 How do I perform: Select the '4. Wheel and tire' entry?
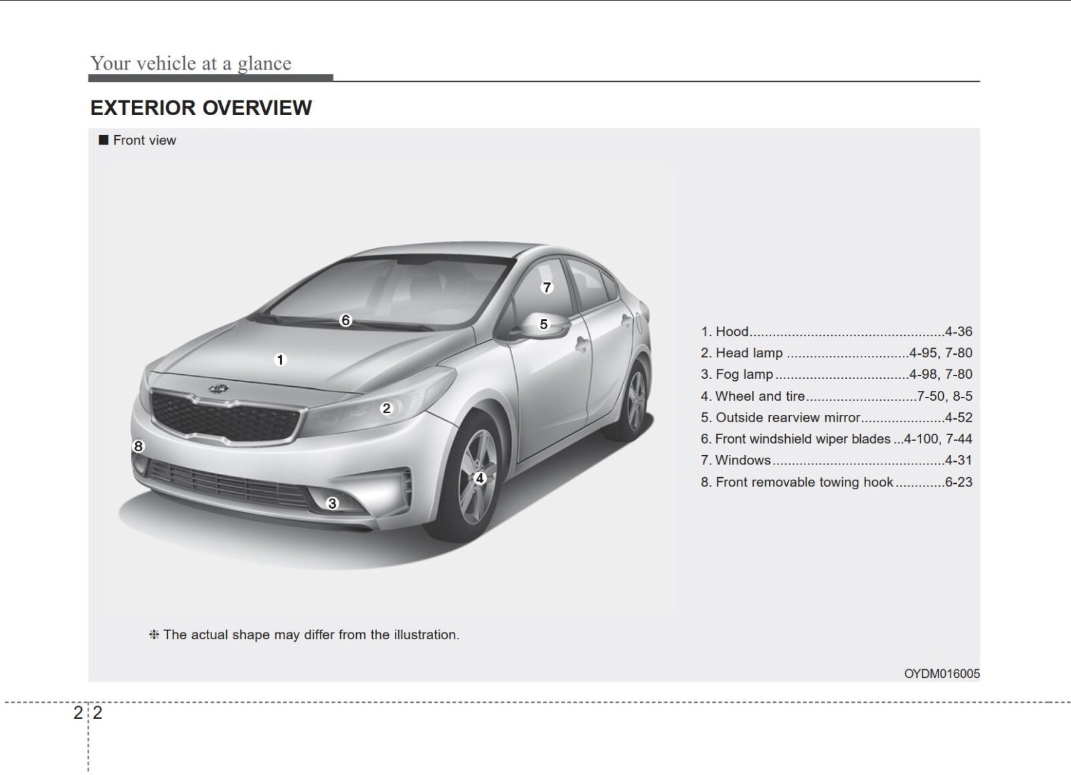pyautogui.click(x=836, y=396)
